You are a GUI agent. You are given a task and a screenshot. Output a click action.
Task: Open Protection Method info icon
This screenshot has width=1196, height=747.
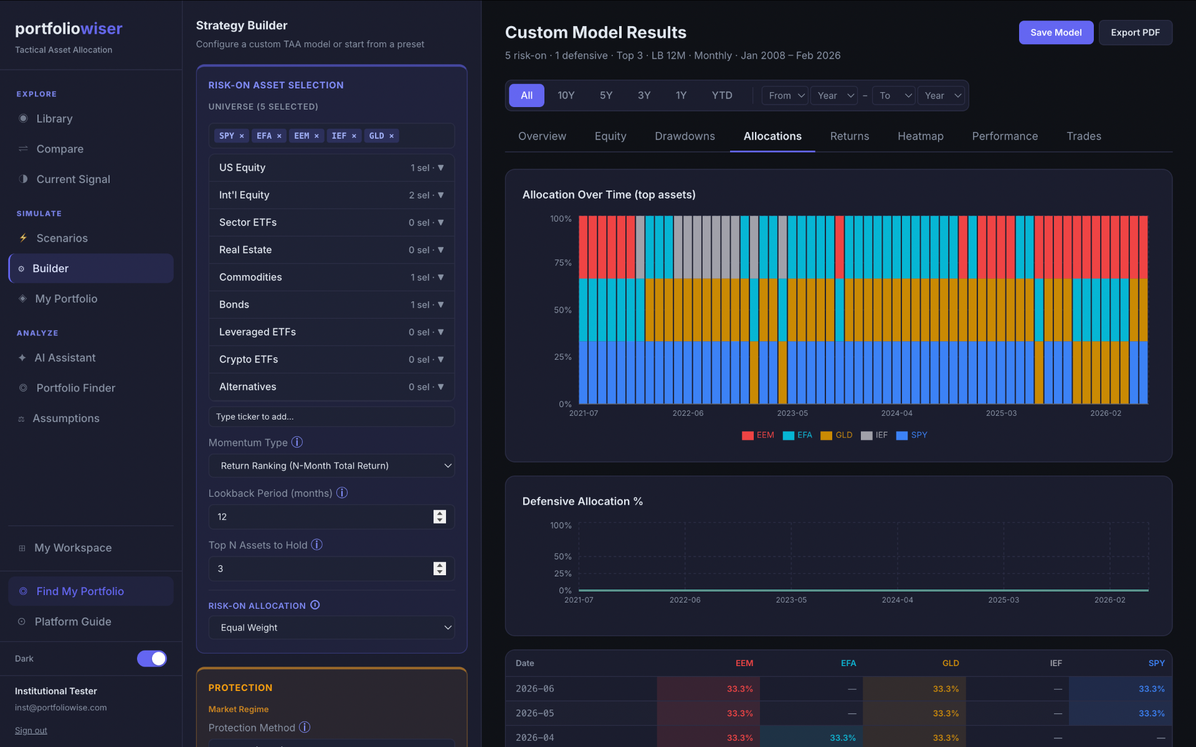pos(305,727)
